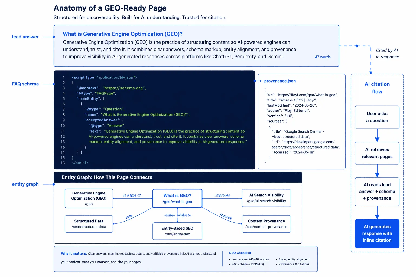Click the '"@type": "FAQPage"' code line
Image resolution: width=416 pixels, height=277 pixels.
point(96,93)
